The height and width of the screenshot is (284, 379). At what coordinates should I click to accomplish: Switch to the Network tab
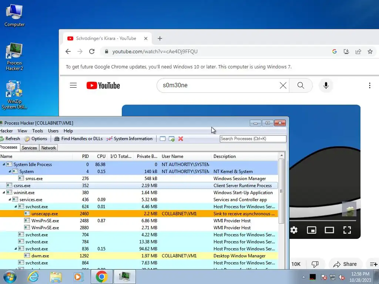pyautogui.click(x=48, y=148)
